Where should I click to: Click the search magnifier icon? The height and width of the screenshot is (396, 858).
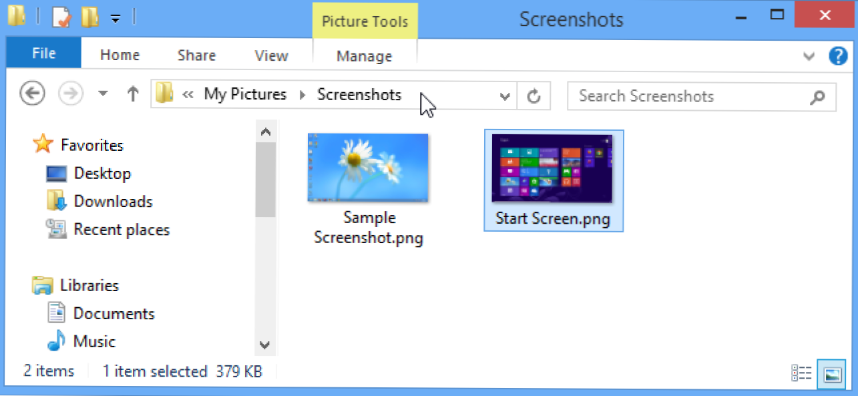[817, 97]
